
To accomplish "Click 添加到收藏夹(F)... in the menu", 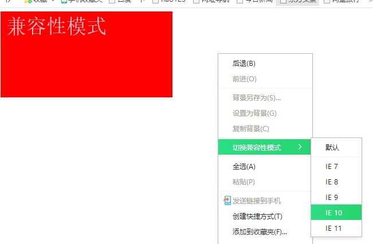I will tap(265, 232).
